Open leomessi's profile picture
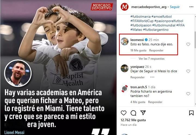The image size is (196, 135). click(124, 41)
